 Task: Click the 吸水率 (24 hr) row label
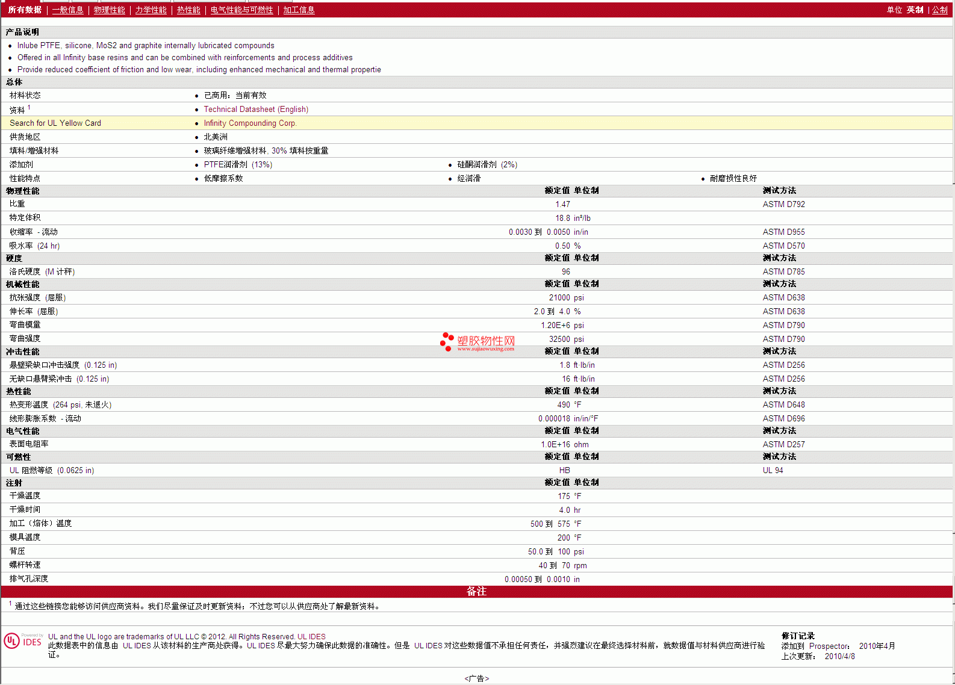(x=35, y=246)
